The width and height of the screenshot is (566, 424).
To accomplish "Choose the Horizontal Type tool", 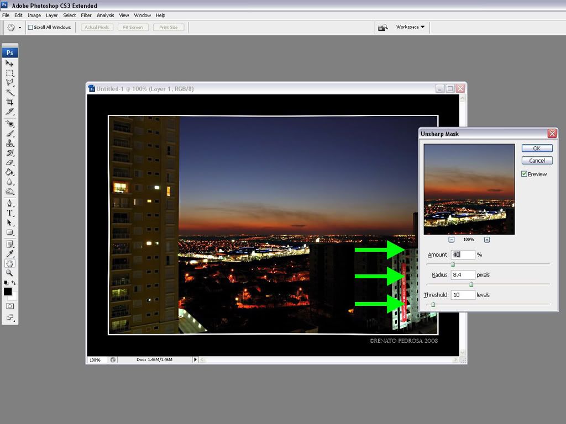I will (9, 213).
